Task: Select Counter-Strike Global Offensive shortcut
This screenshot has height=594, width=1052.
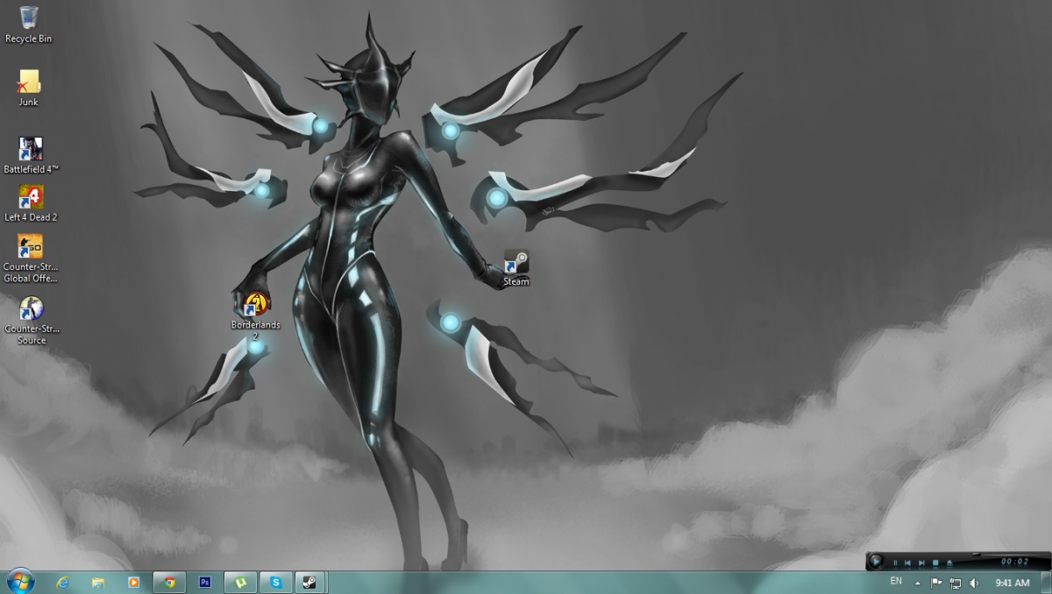Action: pyautogui.click(x=31, y=258)
